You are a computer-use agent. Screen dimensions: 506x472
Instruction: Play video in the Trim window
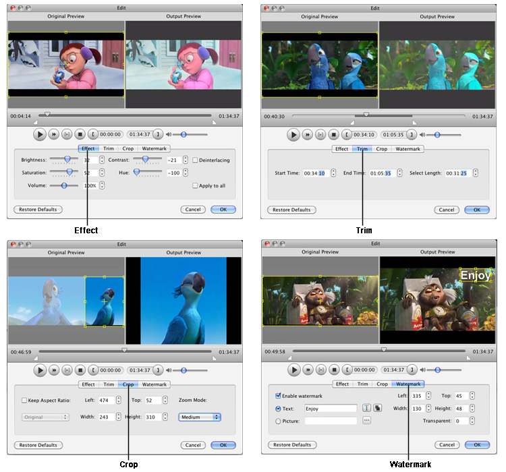tap(293, 135)
